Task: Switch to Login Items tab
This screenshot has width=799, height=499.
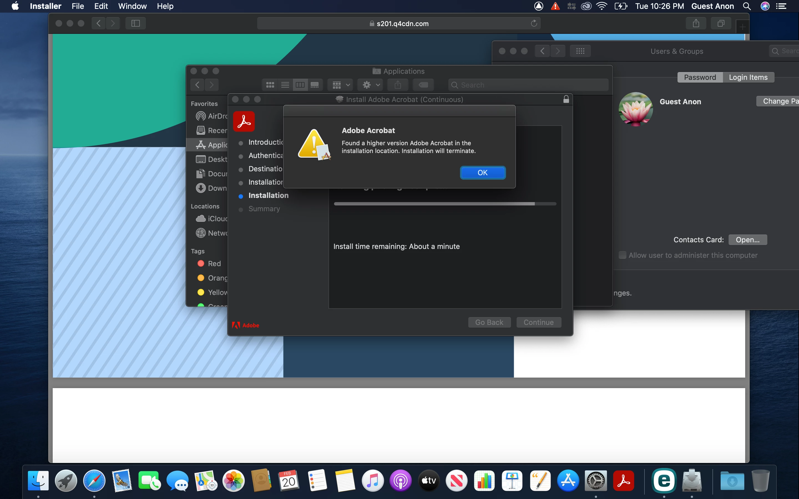Action: [748, 77]
